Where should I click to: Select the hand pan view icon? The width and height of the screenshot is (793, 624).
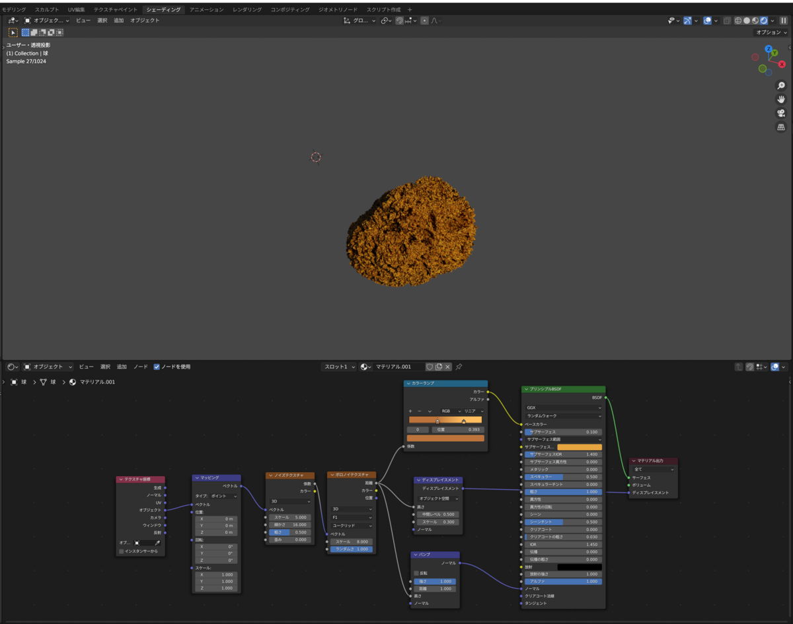coord(781,99)
